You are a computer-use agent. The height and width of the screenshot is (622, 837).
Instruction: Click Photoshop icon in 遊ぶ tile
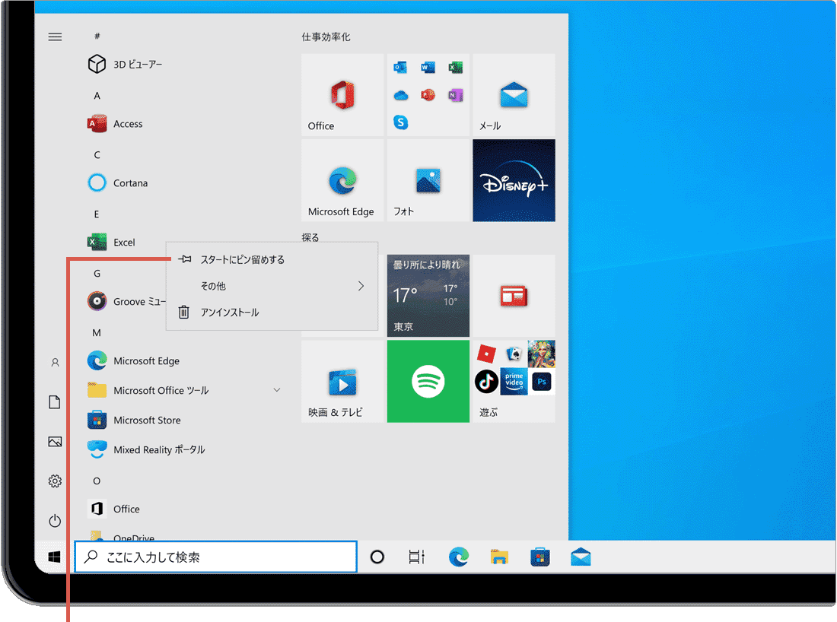[x=542, y=382]
